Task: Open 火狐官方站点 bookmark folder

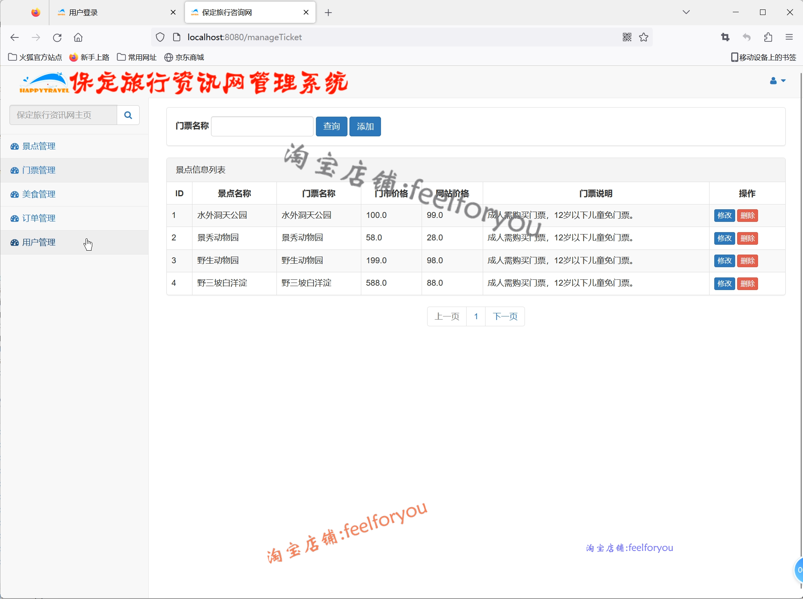Action: pyautogui.click(x=35, y=58)
